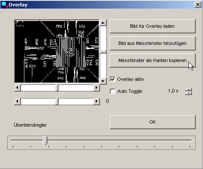Click the right arrow of the preview horizontal scrollbar

97,87
